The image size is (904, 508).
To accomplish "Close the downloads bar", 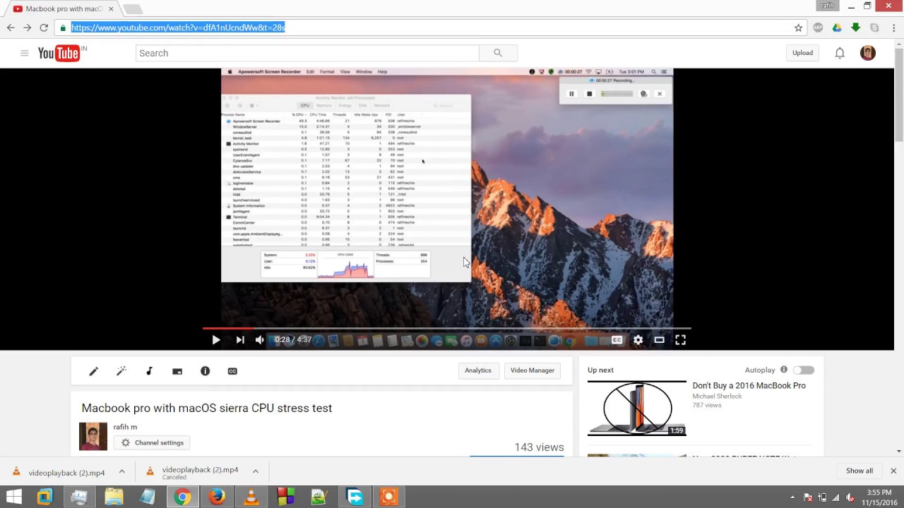I will (893, 471).
